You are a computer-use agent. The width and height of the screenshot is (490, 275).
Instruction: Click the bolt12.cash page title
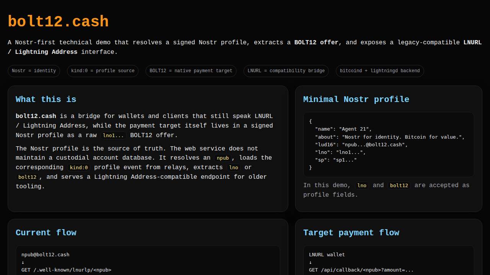pyautogui.click(x=58, y=22)
